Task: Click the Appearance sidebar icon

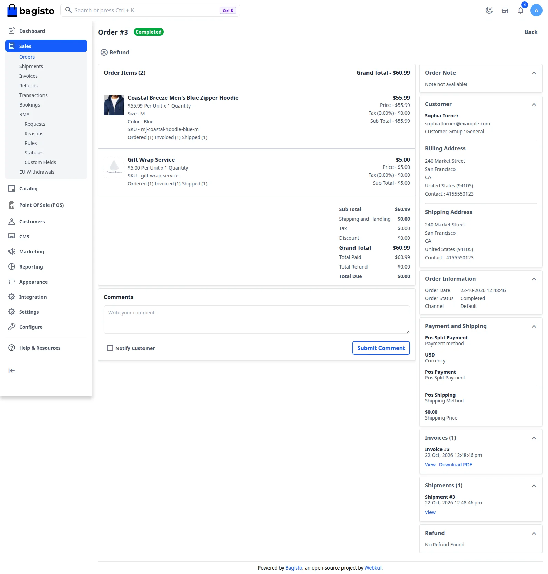Action: pyautogui.click(x=12, y=282)
